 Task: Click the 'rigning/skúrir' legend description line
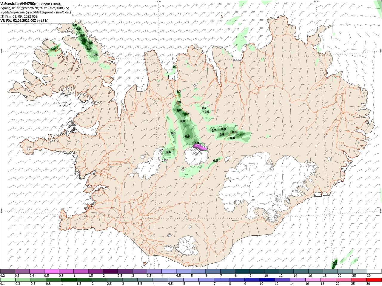35,8
